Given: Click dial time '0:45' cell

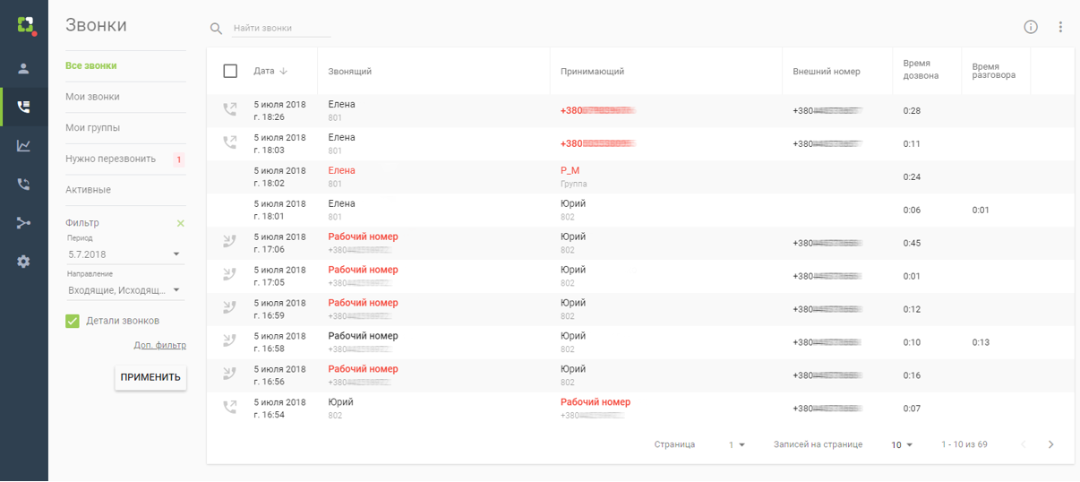Looking at the screenshot, I should [912, 243].
